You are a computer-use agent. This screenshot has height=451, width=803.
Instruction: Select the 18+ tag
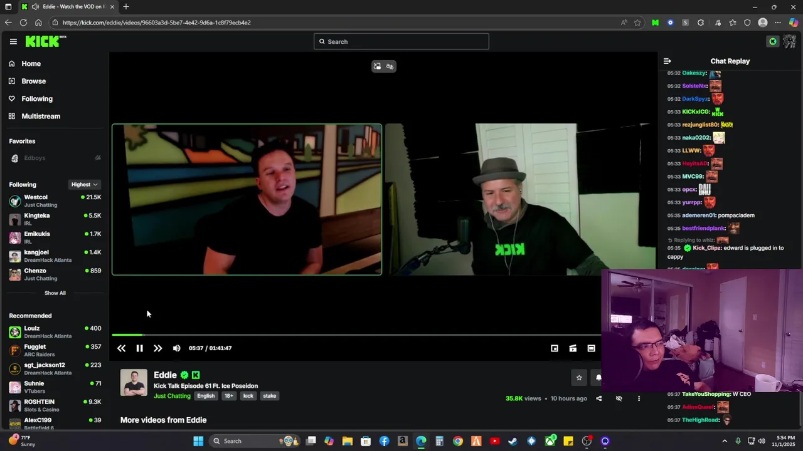pos(229,396)
